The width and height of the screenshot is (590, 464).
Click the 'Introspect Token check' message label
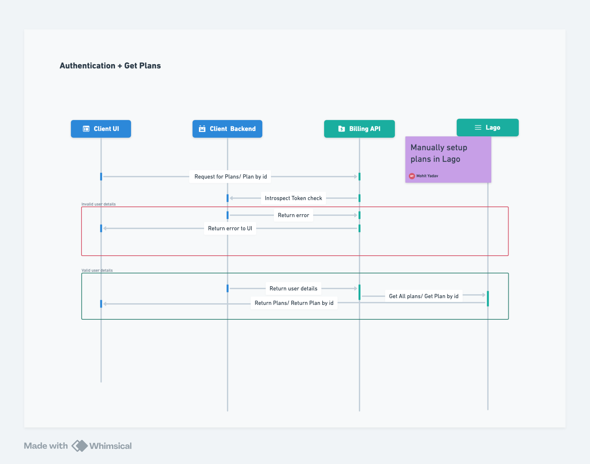pos(293,198)
